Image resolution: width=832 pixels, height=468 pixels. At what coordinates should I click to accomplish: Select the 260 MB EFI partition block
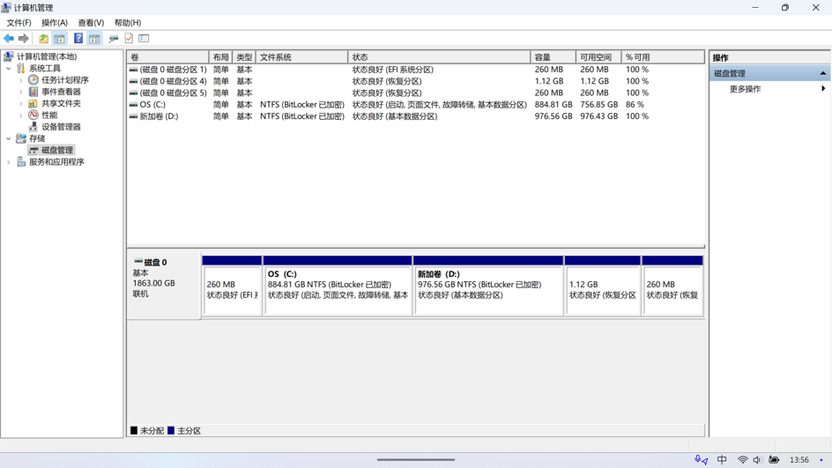pos(232,286)
